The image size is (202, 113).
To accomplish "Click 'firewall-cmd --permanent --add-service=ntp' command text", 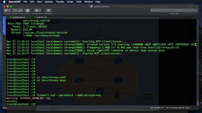I will tap(69, 95).
